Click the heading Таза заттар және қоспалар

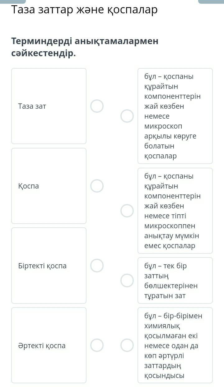84,10
